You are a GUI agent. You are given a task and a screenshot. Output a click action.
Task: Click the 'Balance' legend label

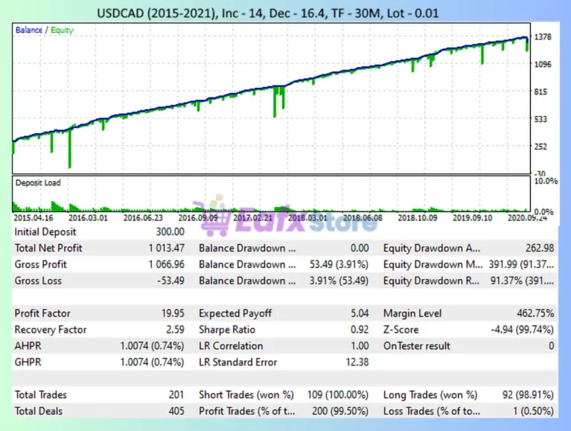(x=29, y=30)
